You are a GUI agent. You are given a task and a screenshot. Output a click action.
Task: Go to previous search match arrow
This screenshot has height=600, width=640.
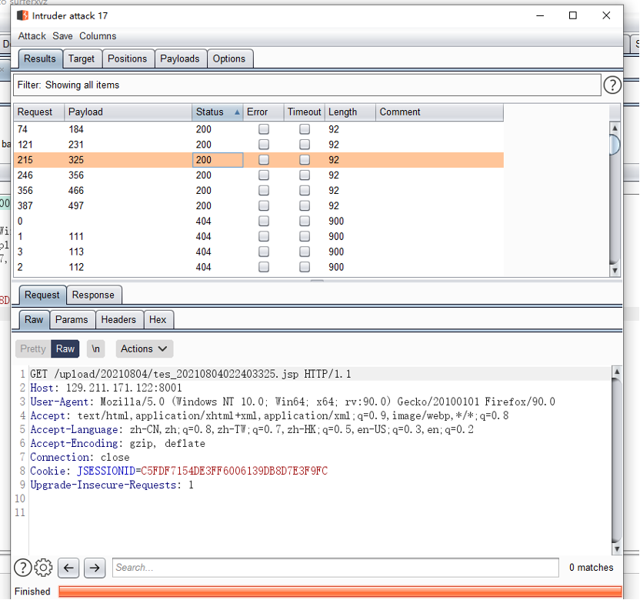click(68, 568)
